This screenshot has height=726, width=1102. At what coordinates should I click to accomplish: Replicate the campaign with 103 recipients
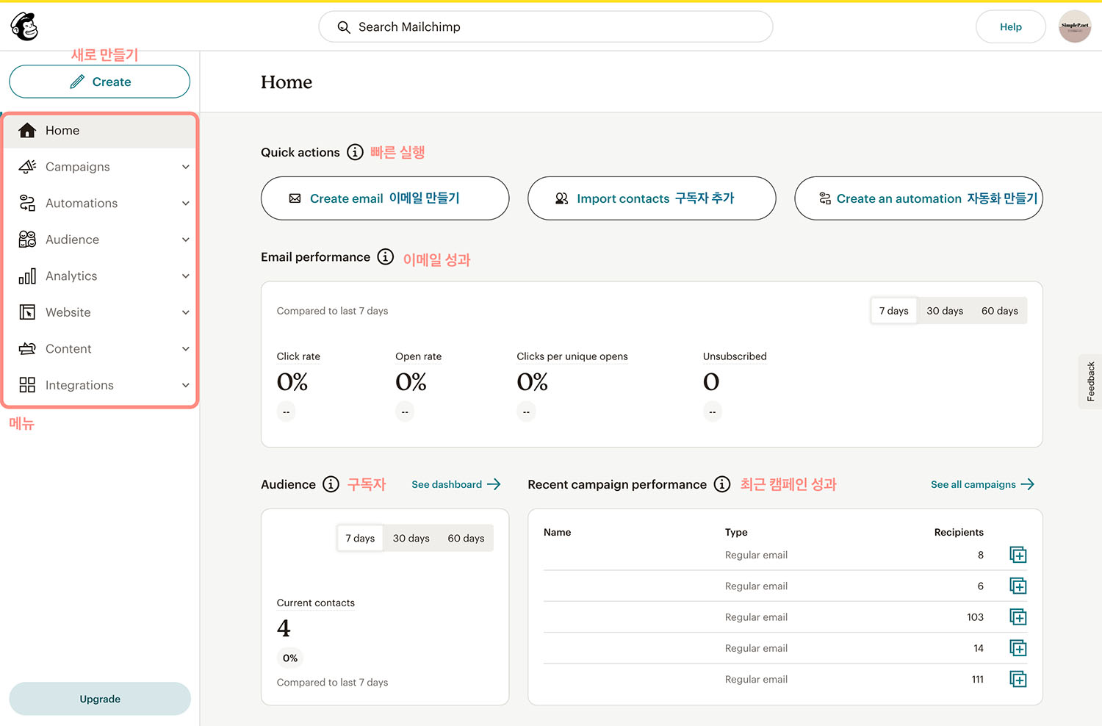click(x=1018, y=617)
